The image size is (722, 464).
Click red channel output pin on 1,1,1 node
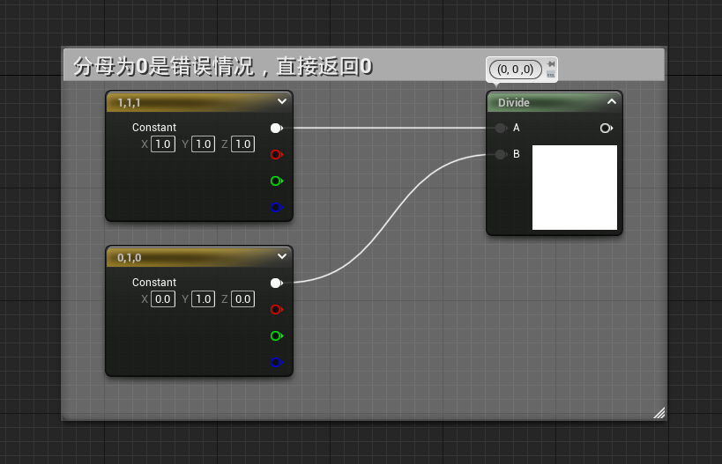pos(276,155)
